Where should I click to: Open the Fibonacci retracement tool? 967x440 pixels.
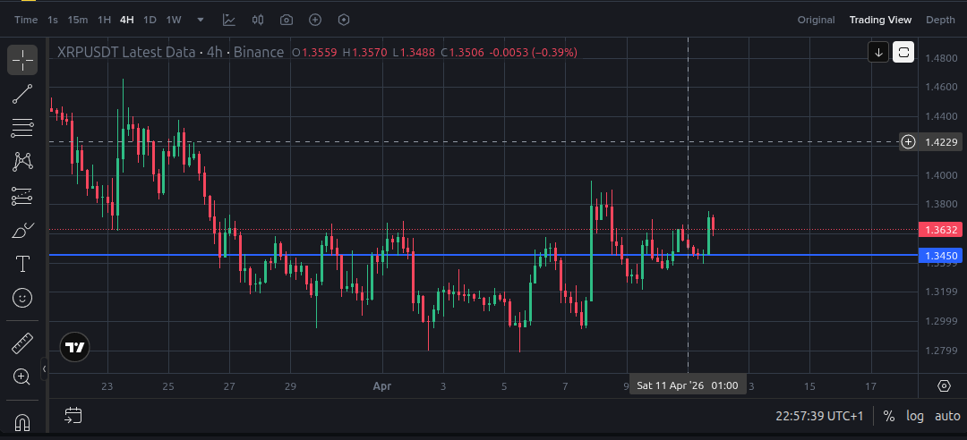click(22, 128)
